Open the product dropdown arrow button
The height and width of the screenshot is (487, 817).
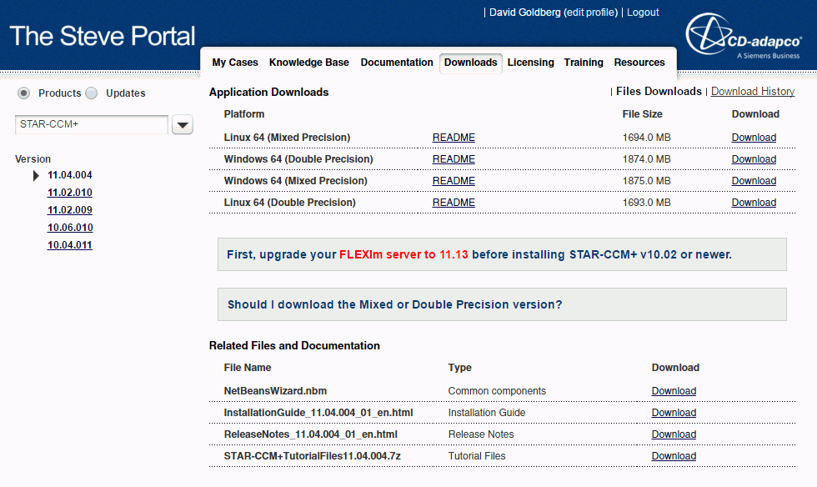(183, 125)
